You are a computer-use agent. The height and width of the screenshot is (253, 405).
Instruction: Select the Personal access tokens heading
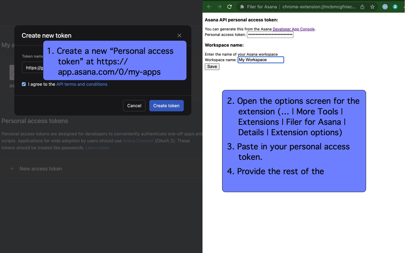pyautogui.click(x=35, y=121)
